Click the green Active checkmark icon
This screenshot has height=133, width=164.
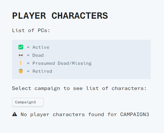click(21, 47)
